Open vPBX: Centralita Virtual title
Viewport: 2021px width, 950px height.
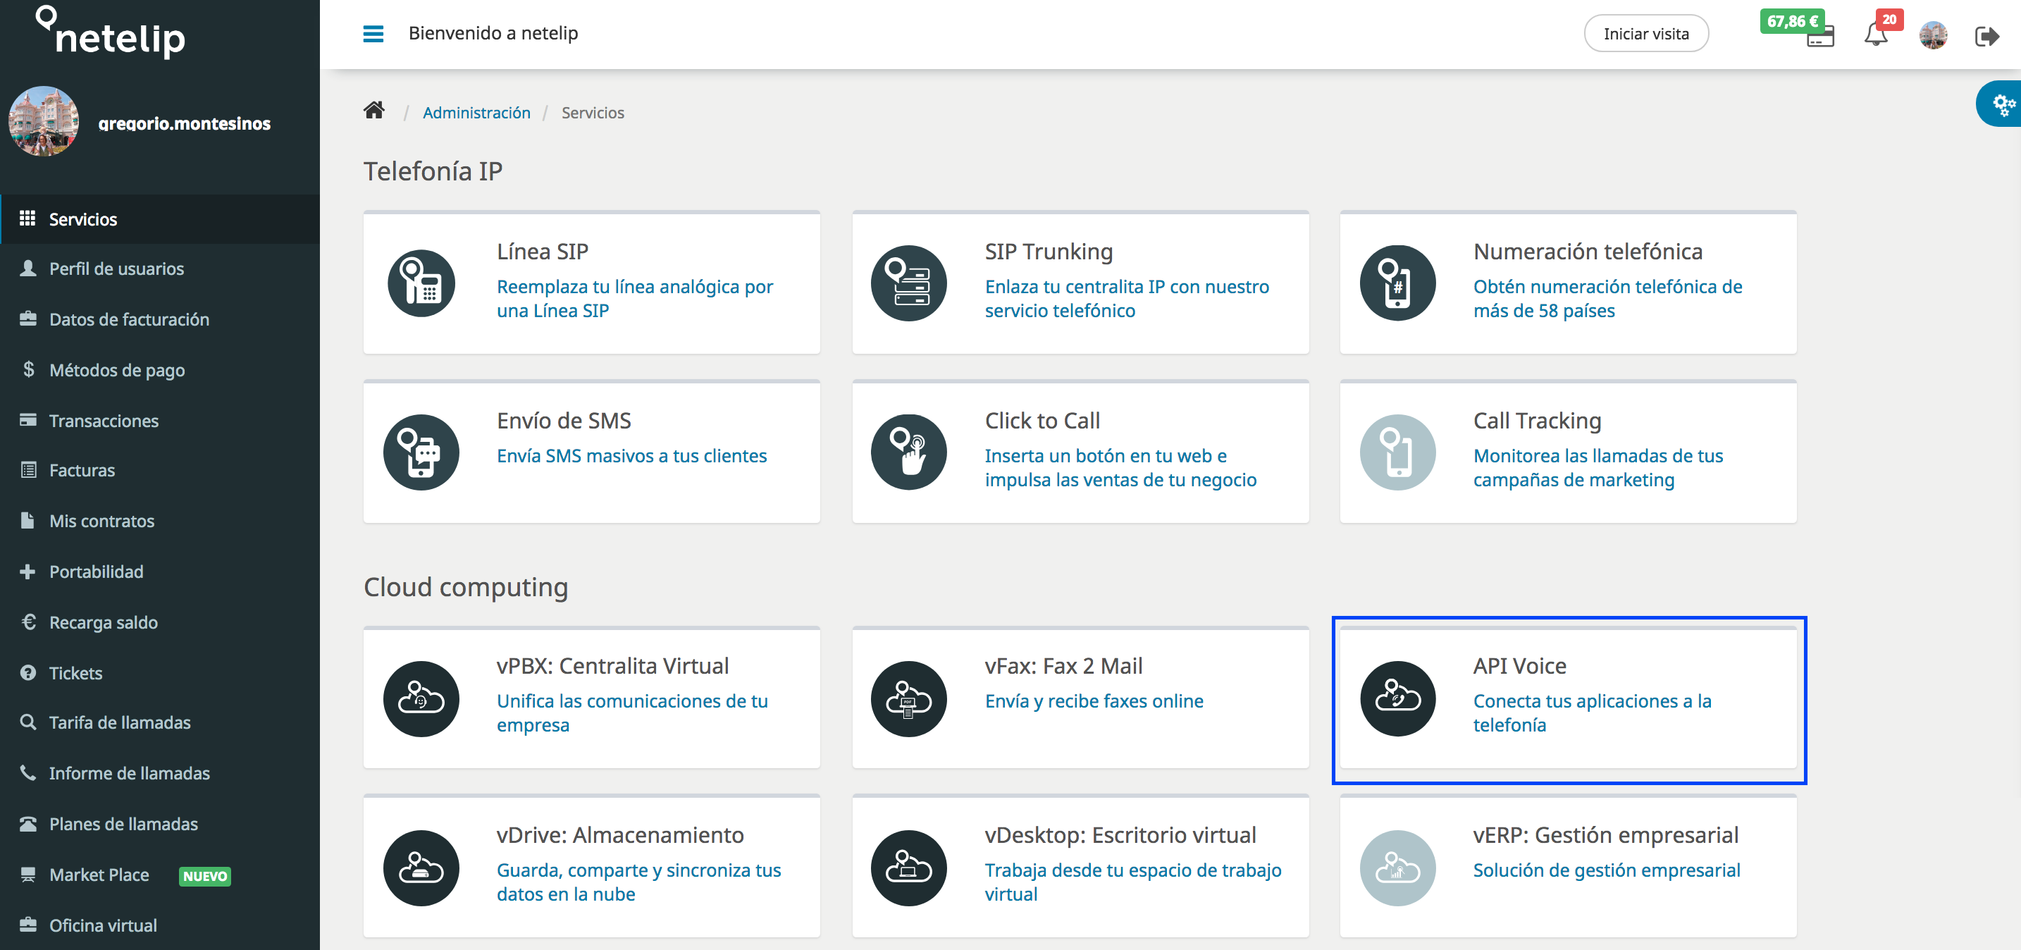point(613,665)
